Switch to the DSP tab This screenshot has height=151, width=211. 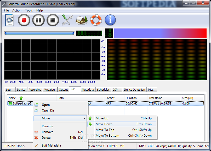click(117, 90)
